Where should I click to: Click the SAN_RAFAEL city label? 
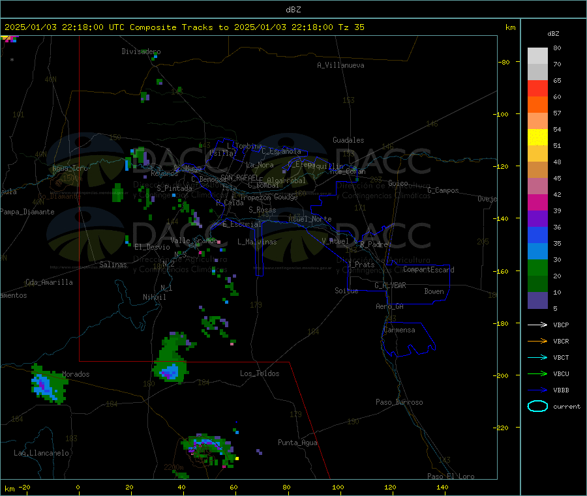click(239, 177)
